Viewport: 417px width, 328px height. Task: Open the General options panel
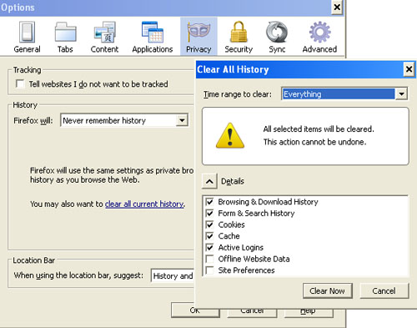coord(27,38)
